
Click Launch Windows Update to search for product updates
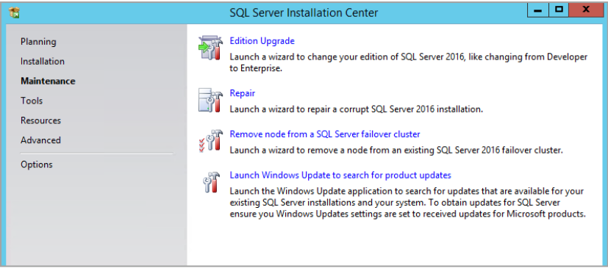click(340, 175)
